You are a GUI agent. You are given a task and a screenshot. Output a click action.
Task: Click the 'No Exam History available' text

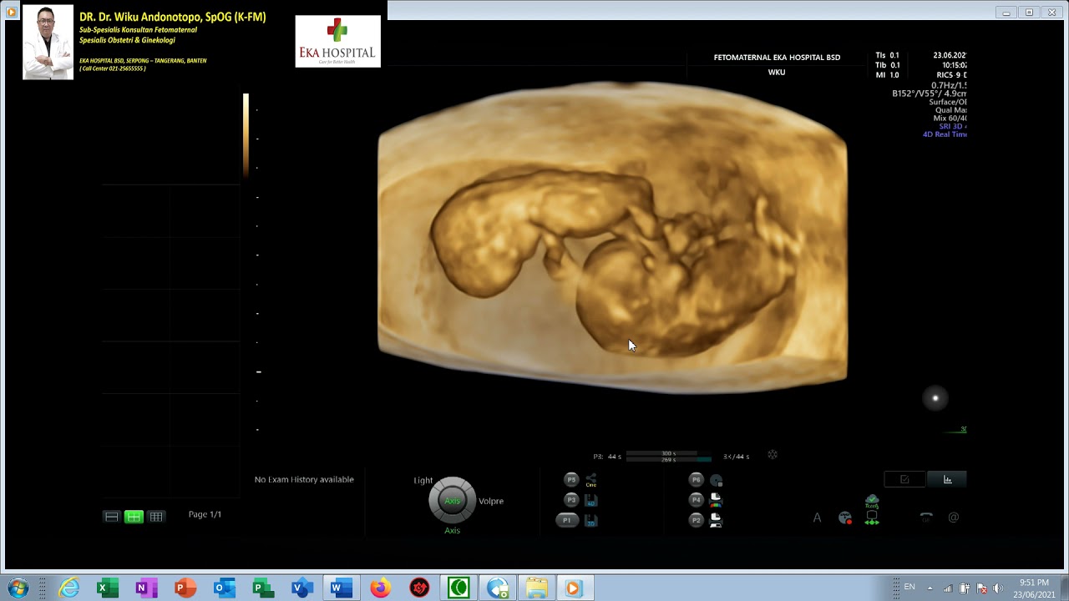point(304,479)
